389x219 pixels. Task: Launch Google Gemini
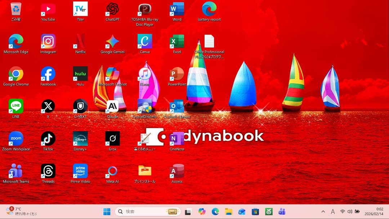click(112, 40)
